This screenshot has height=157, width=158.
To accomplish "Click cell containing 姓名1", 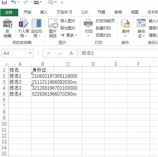I will (20, 76).
